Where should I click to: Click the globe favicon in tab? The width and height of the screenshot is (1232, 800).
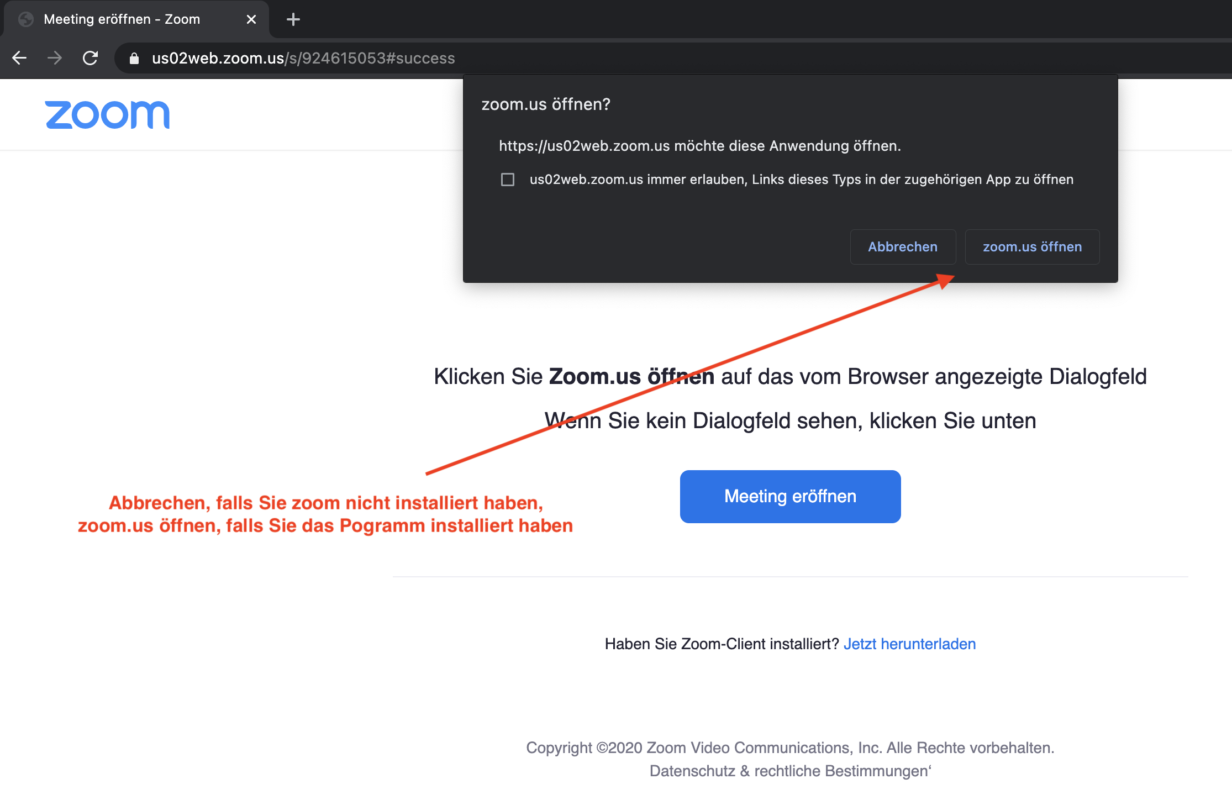[x=26, y=19]
